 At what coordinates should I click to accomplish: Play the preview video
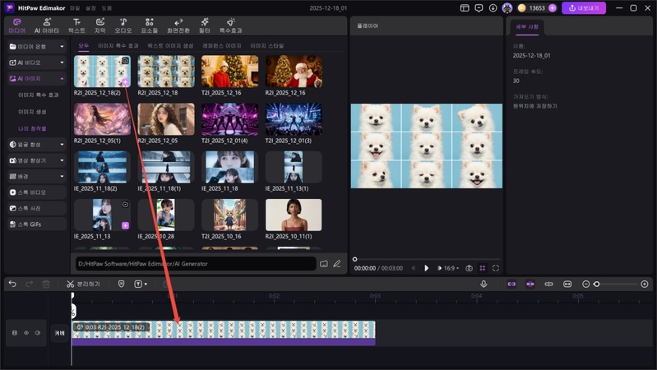[x=426, y=268]
